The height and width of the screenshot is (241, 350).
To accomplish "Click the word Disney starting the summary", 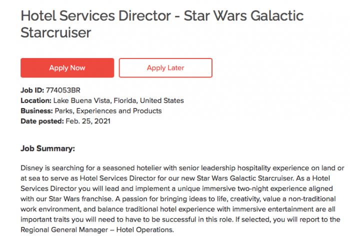I will [x=32, y=168].
